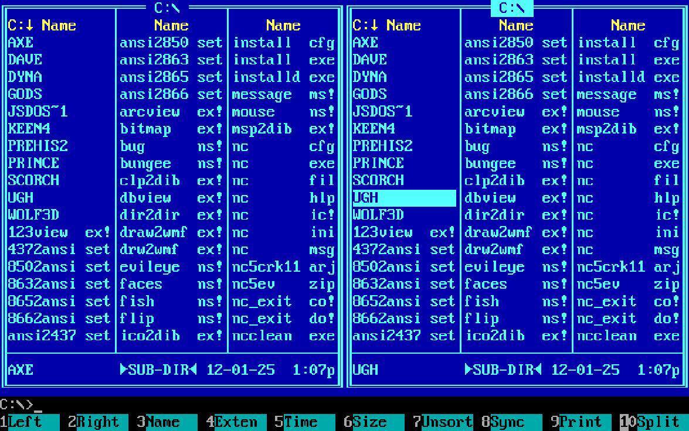Toggle 8Sync in the function key bar
Screen dimensions: 689x431
point(510,422)
